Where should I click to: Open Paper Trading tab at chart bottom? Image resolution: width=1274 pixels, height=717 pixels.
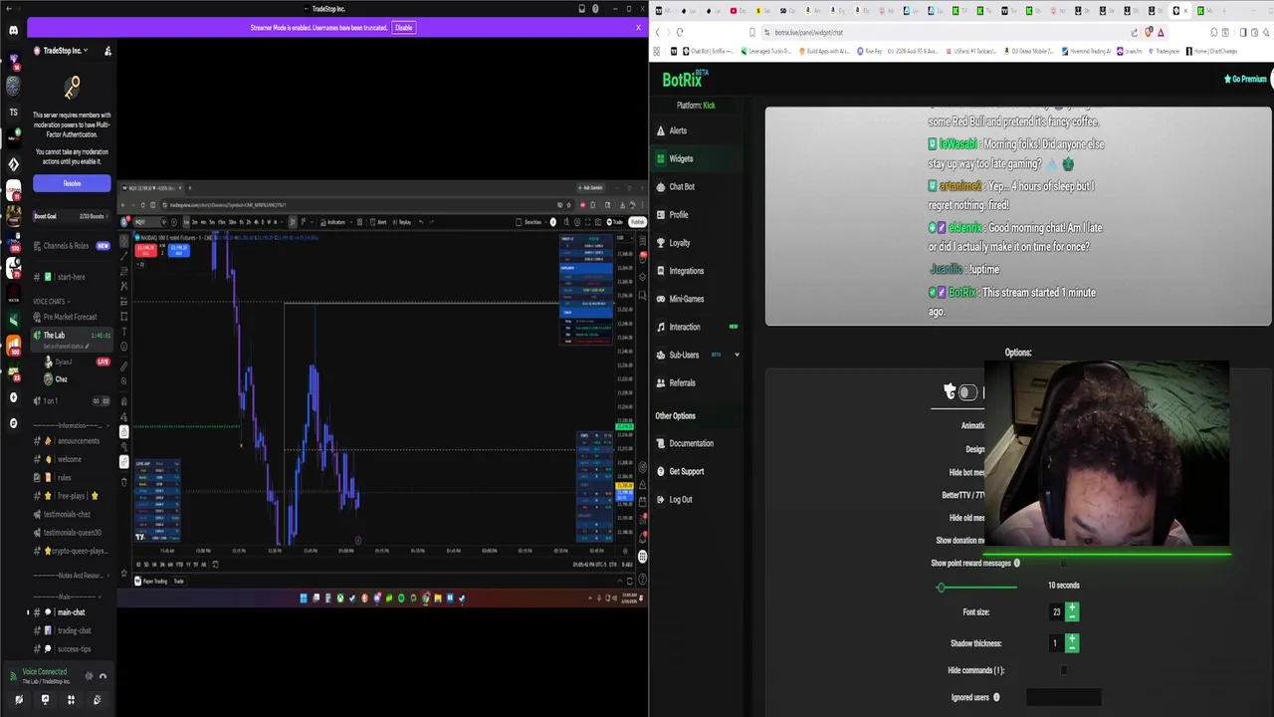(153, 582)
